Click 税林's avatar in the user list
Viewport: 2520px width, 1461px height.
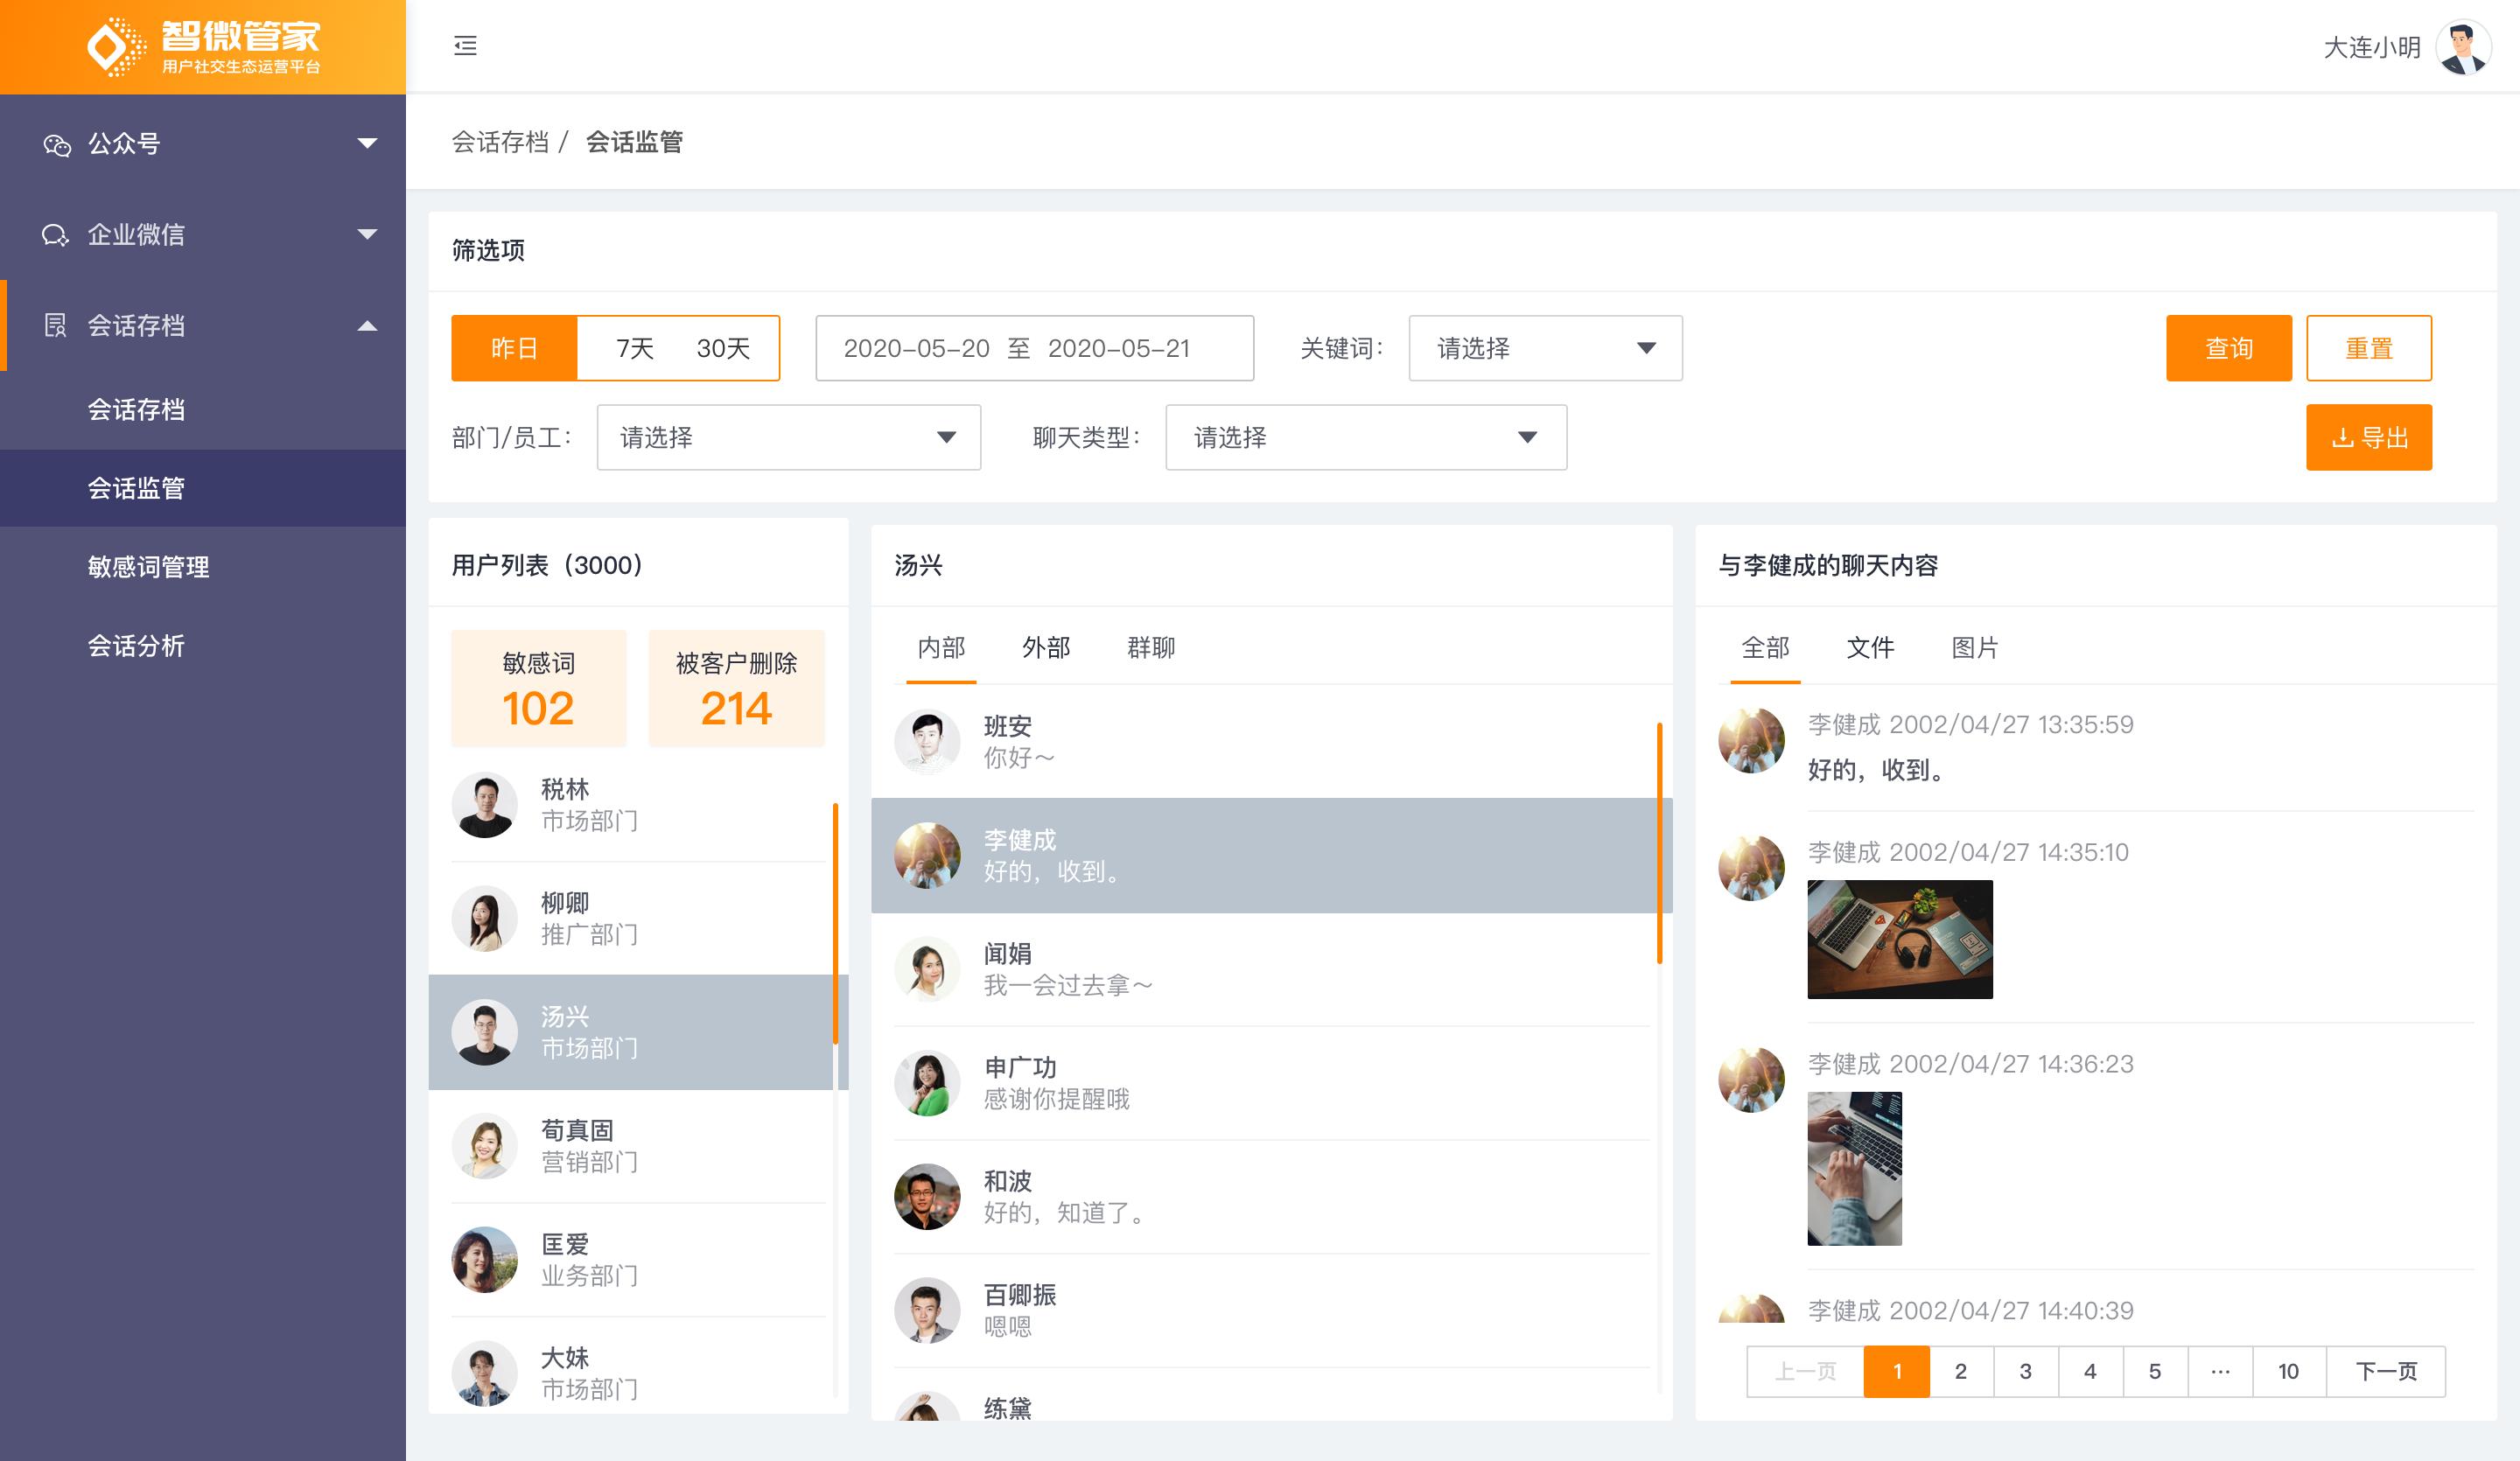[484, 805]
